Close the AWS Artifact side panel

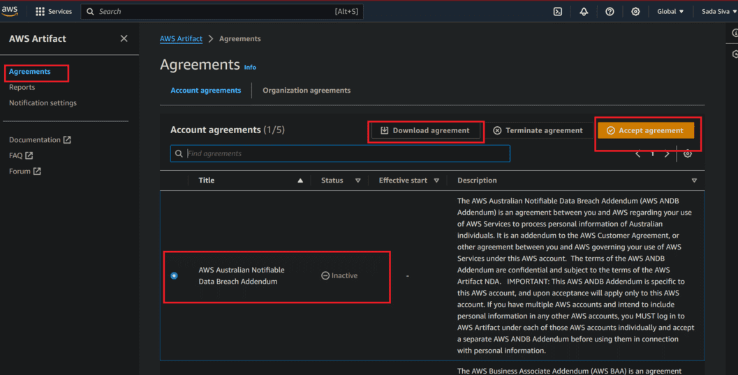click(x=124, y=38)
